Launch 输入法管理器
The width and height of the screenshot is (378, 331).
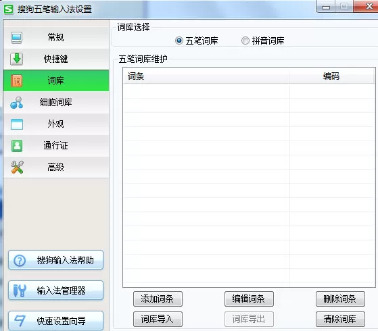pyautogui.click(x=55, y=290)
